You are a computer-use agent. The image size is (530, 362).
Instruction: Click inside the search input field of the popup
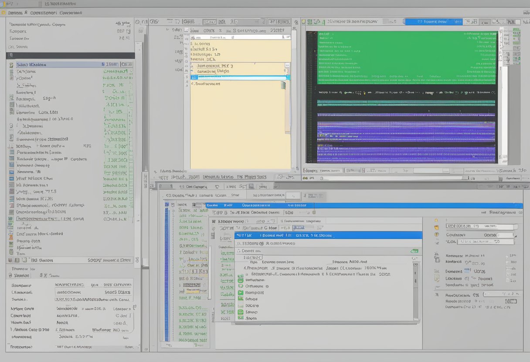[253, 76]
